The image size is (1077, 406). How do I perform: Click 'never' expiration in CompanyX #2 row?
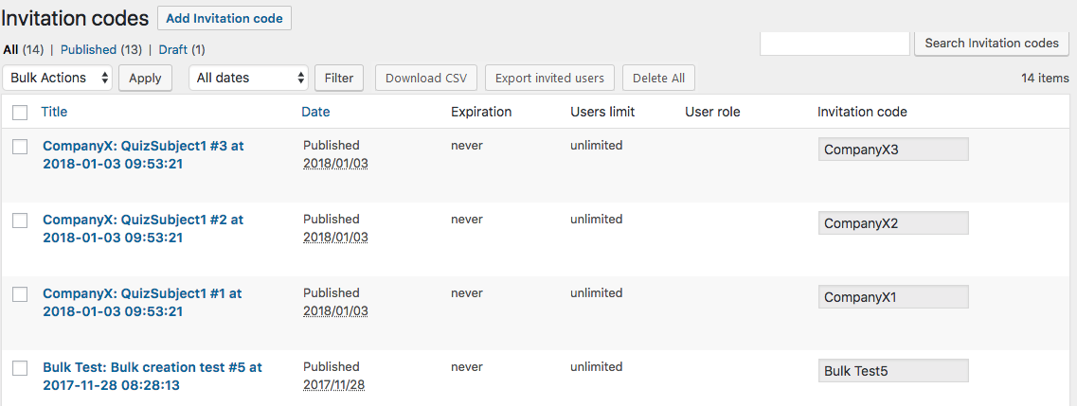[x=467, y=220]
